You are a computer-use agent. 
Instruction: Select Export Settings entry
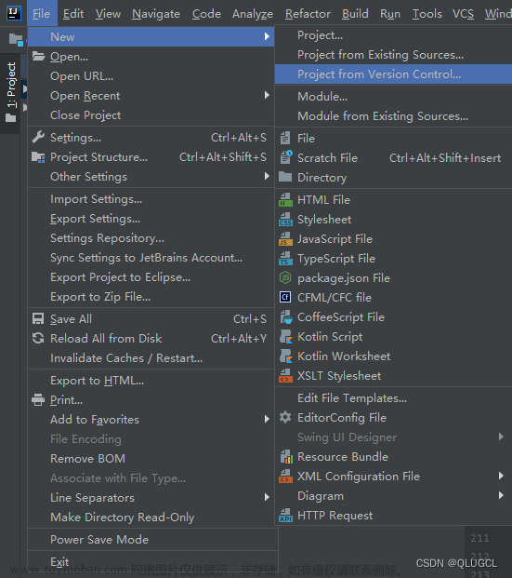pyautogui.click(x=151, y=219)
